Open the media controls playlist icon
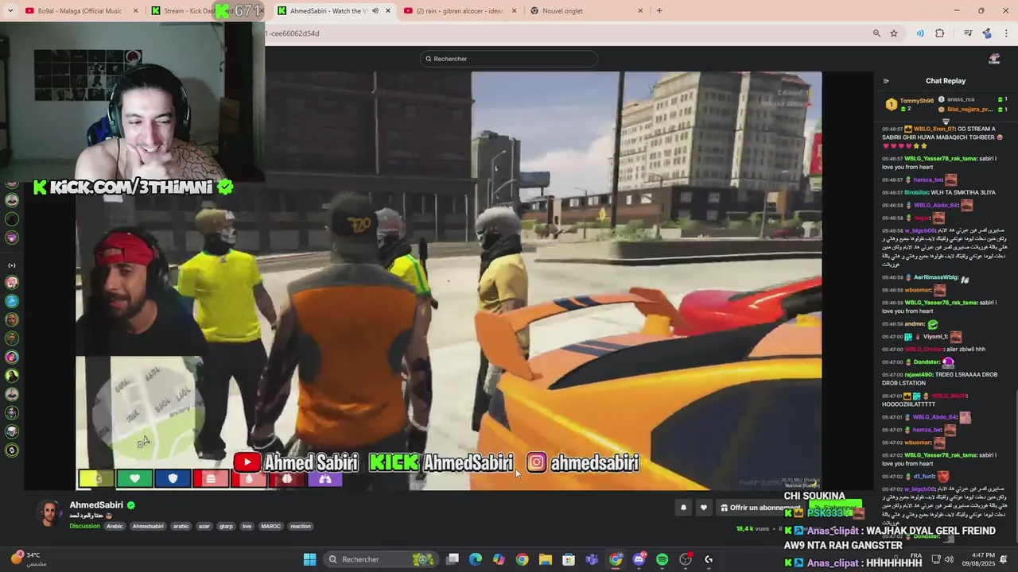Viewport: 1018px width, 572px height. (968, 33)
